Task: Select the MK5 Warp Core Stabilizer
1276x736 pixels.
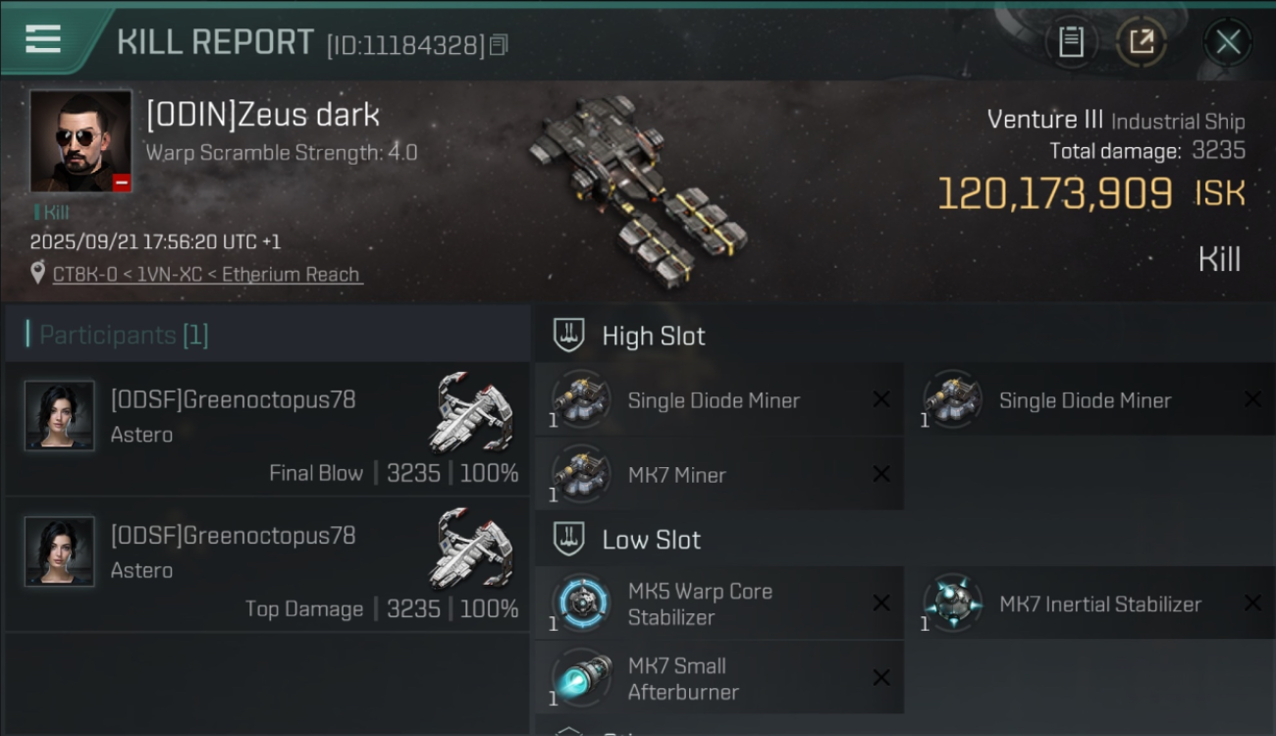Action: click(719, 604)
